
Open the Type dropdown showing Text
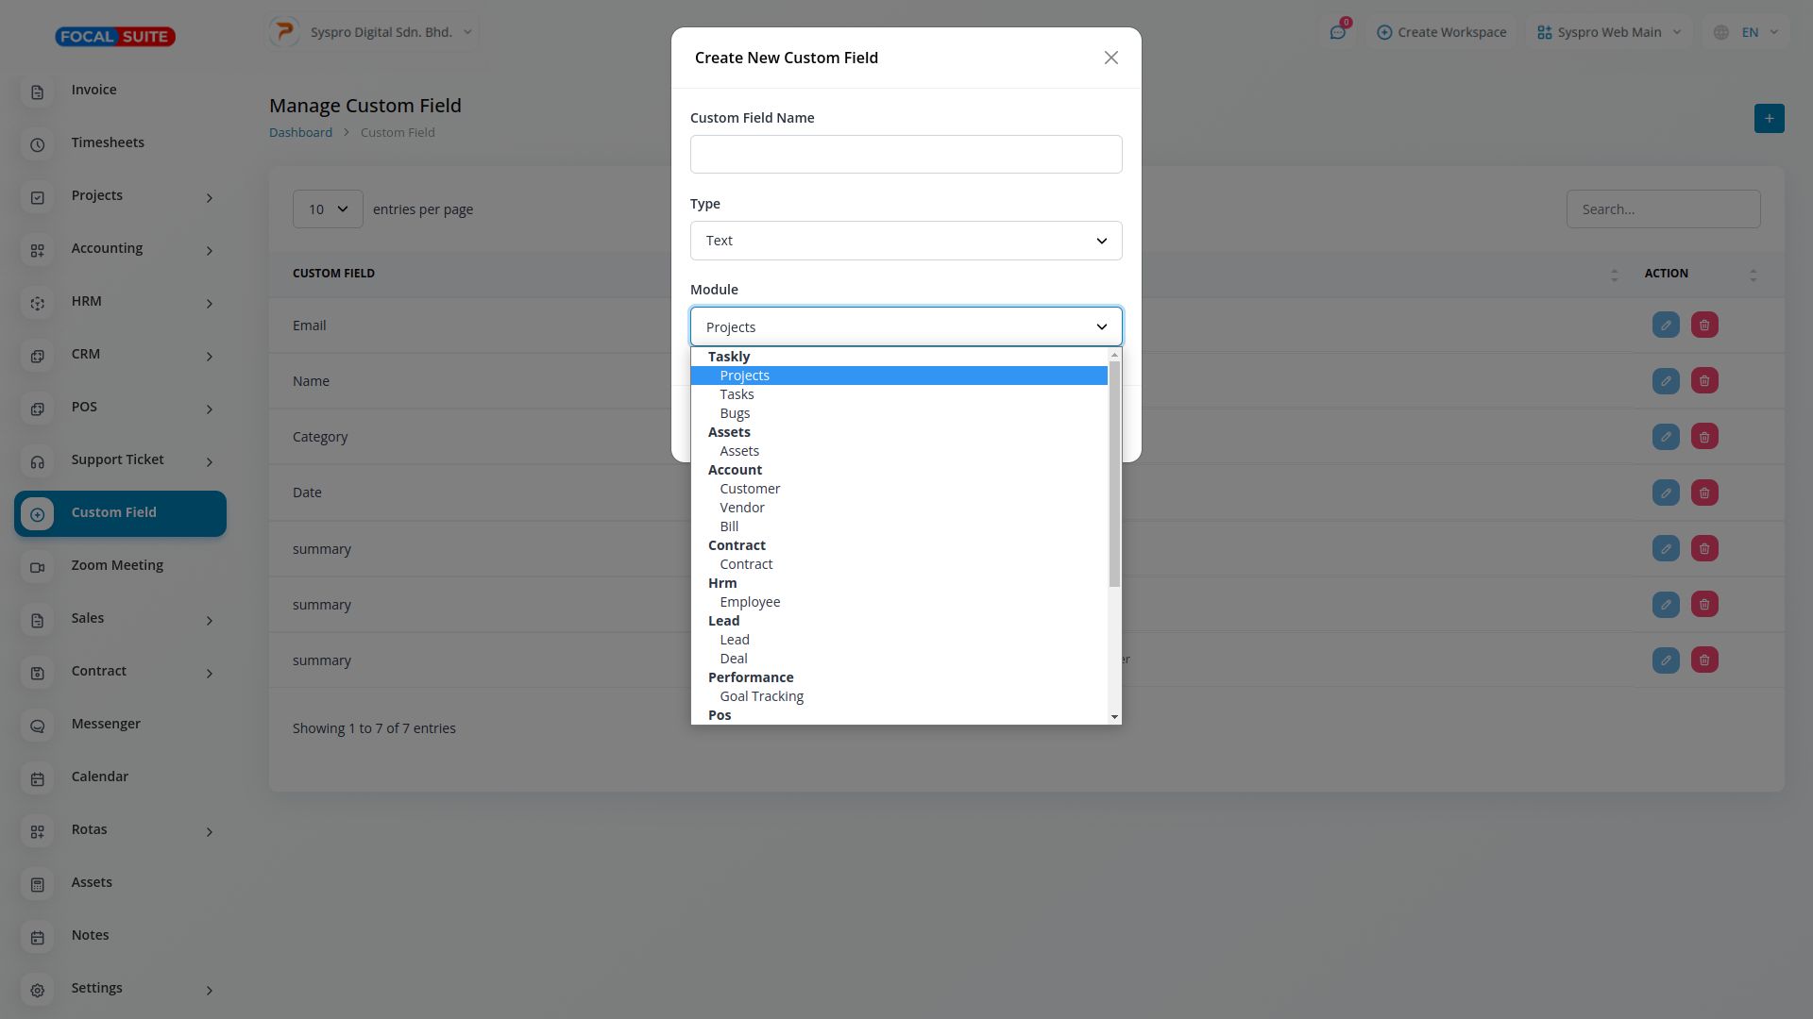tap(906, 241)
